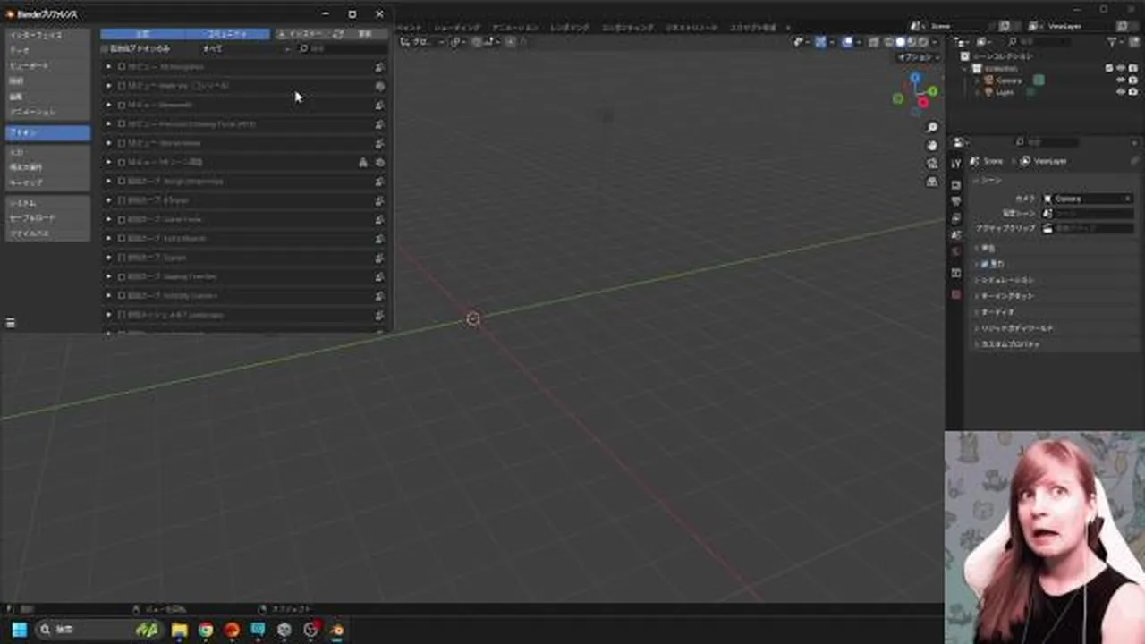The height and width of the screenshot is (644, 1145).
Task: Open the すべて (All) addon category dropdown
Action: point(246,48)
